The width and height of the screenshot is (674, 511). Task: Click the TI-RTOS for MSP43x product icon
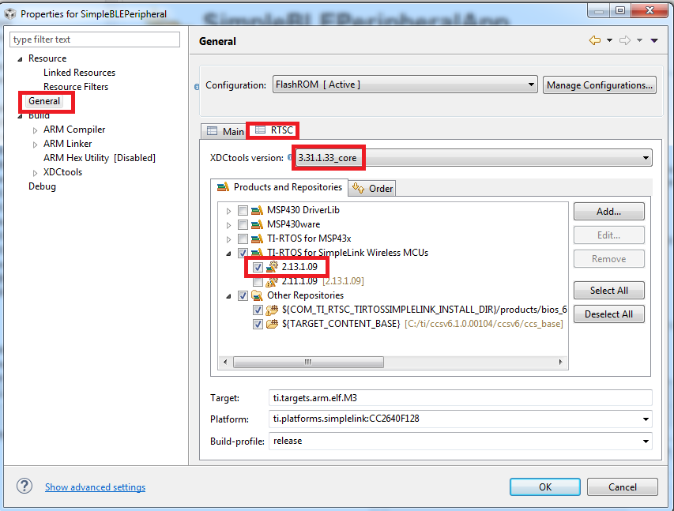tap(257, 239)
